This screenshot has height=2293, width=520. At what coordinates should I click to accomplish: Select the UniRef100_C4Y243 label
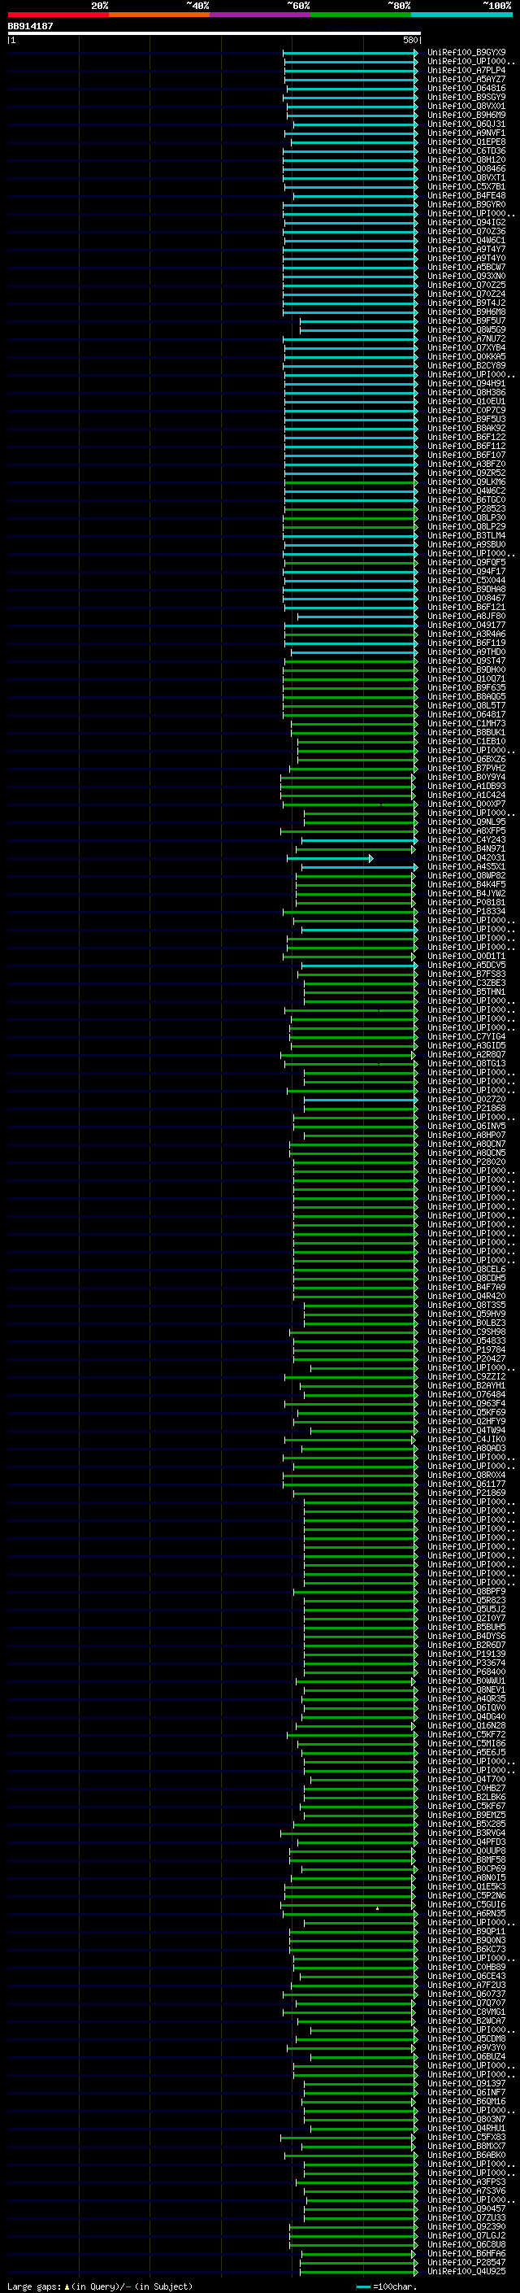pyautogui.click(x=466, y=839)
